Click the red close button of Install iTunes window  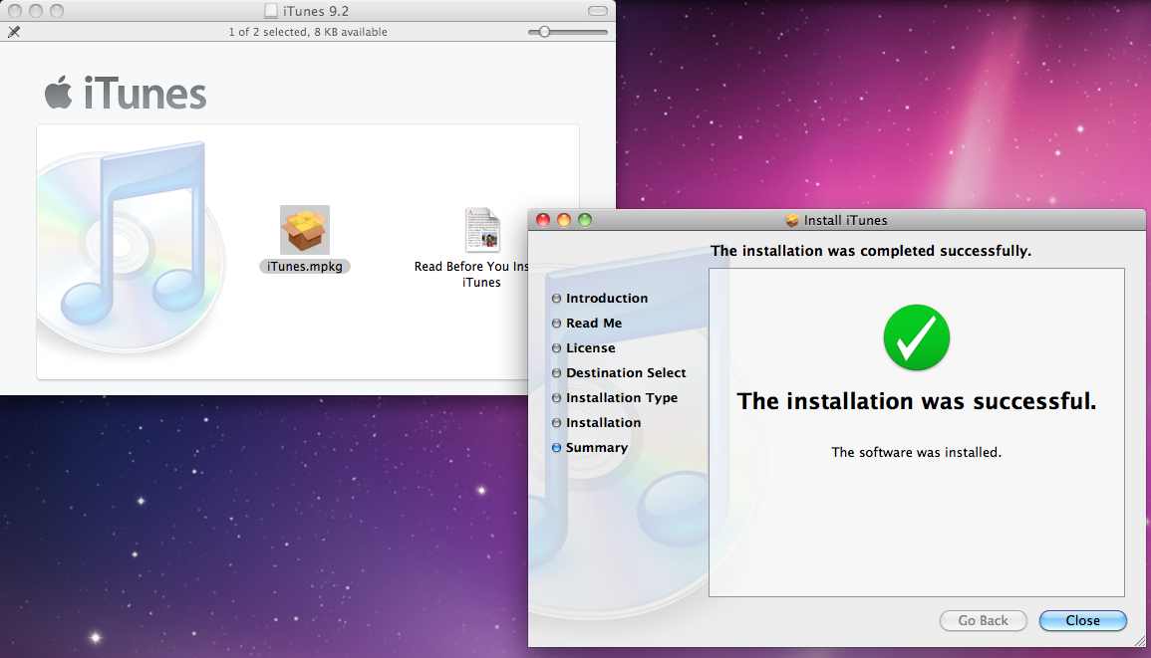pos(543,220)
